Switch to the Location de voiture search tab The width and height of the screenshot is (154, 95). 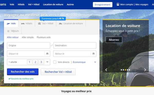point(71,23)
